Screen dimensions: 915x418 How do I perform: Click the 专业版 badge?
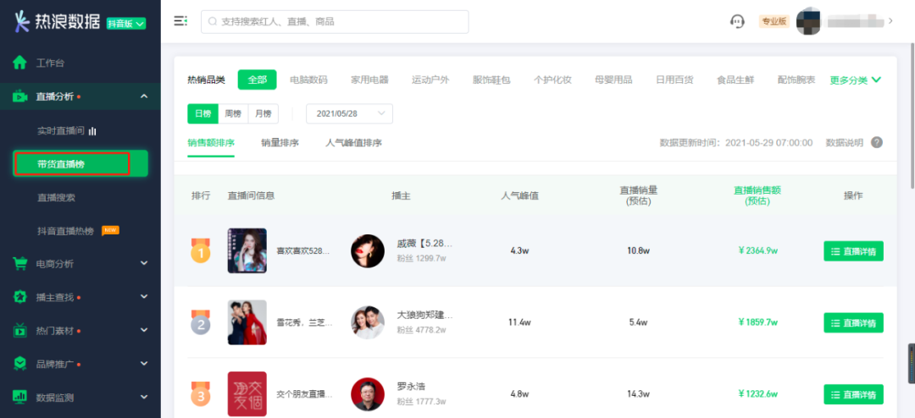(774, 21)
